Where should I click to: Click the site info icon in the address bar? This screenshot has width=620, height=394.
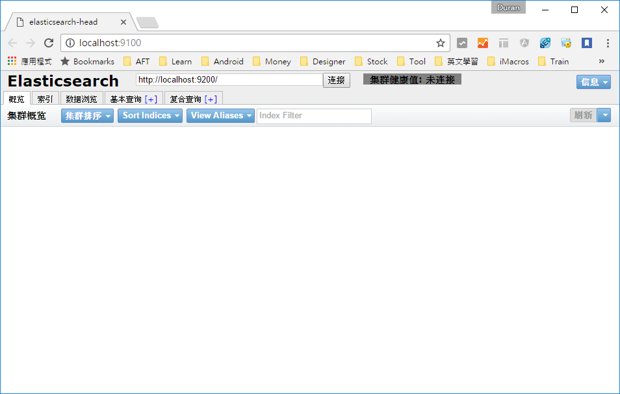pos(70,42)
